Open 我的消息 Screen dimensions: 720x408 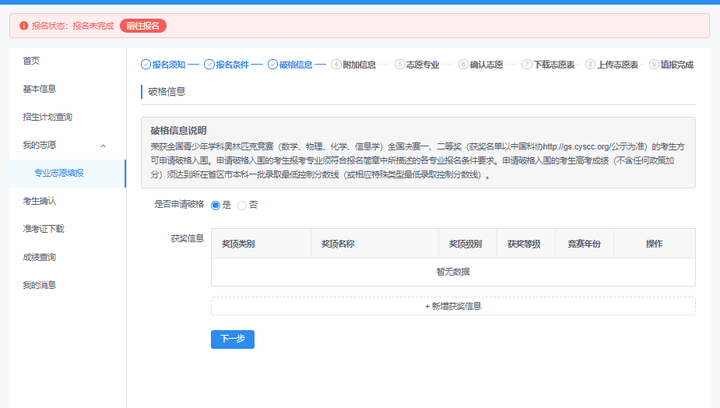click(x=40, y=285)
